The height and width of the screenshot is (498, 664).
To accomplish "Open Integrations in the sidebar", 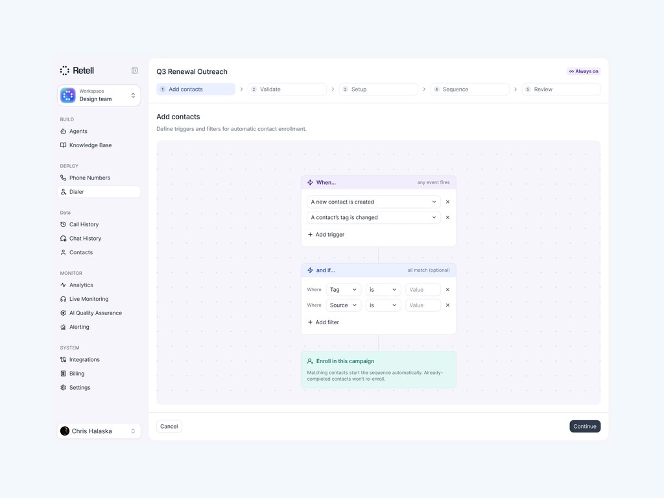I will (99, 359).
